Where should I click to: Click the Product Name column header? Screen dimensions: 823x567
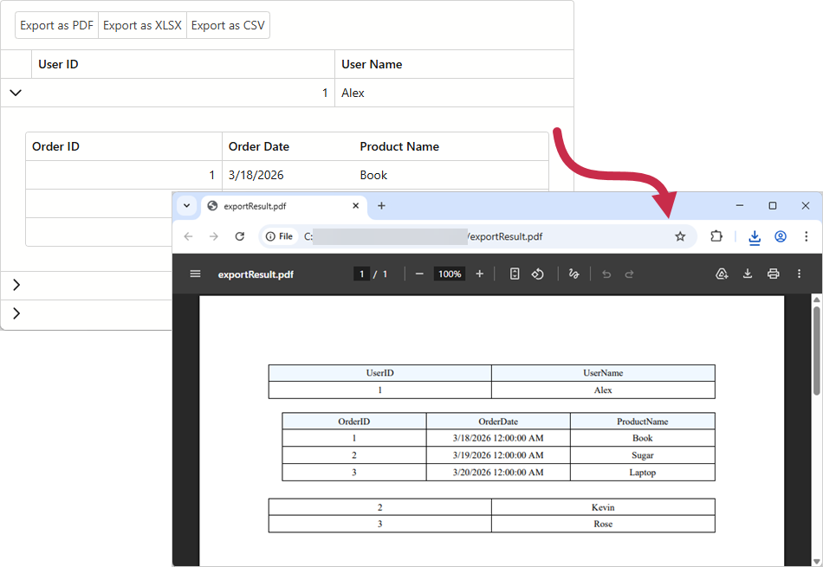click(x=450, y=146)
